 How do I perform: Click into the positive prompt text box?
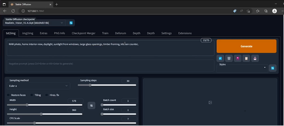(x=110, y=48)
